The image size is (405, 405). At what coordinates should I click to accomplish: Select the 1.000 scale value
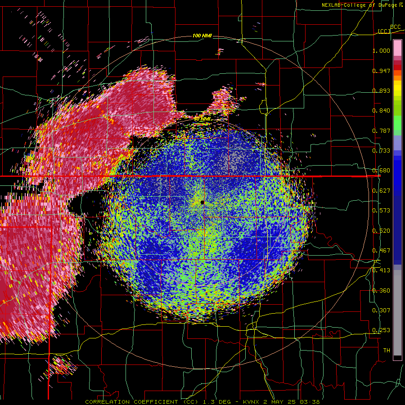click(381, 50)
